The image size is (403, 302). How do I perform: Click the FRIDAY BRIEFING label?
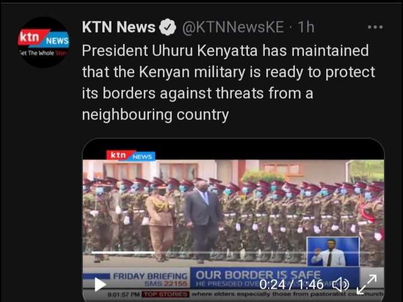[150, 276]
